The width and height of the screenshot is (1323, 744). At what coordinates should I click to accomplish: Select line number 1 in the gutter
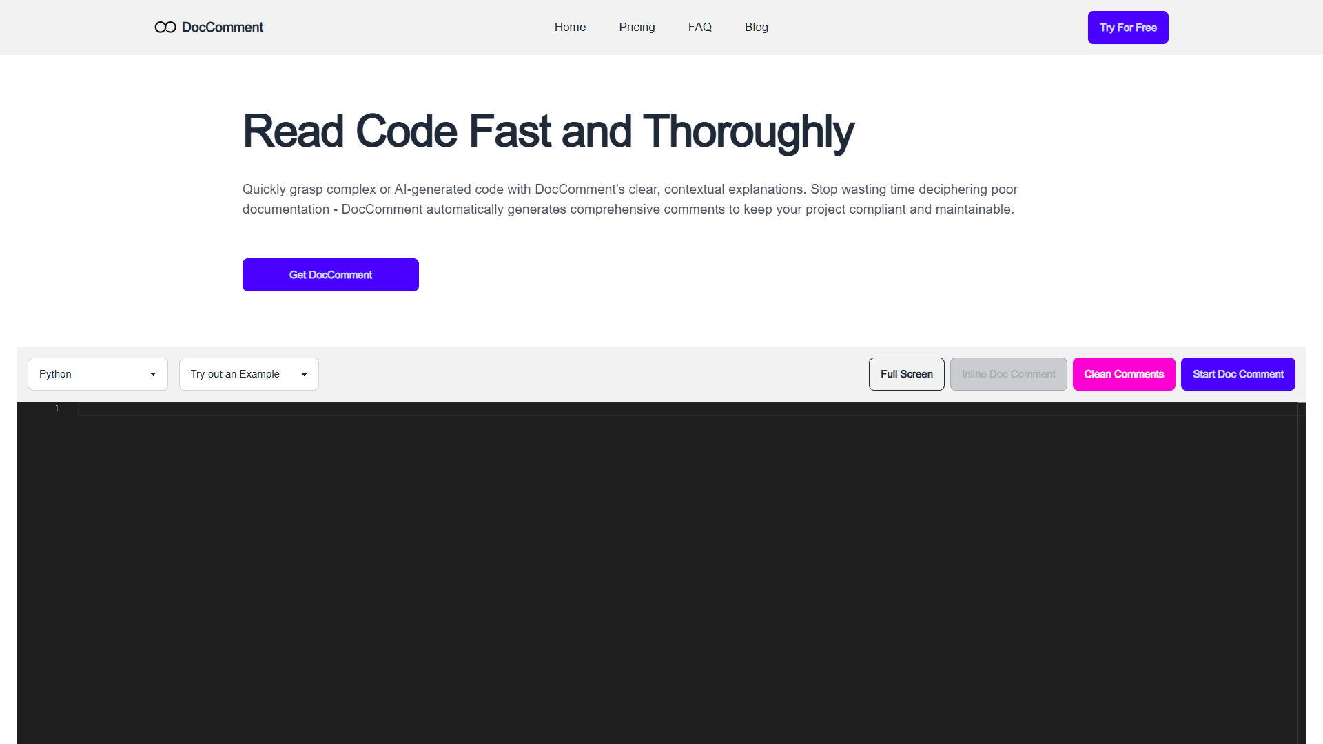pos(57,409)
